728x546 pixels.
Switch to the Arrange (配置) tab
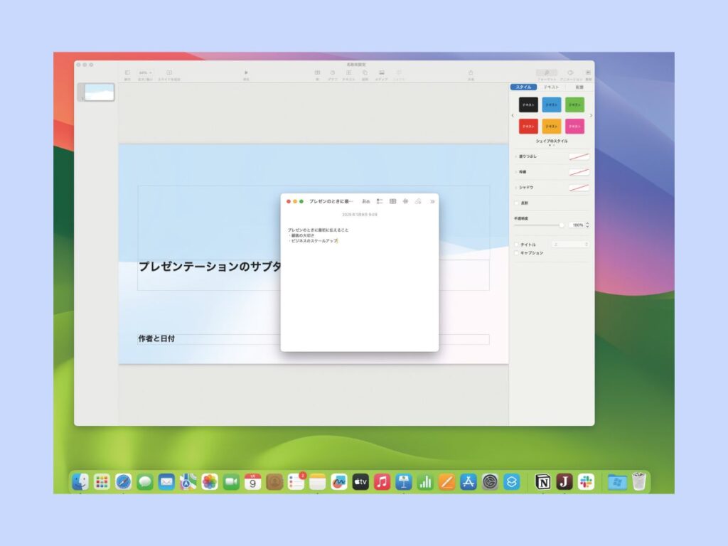tap(579, 87)
